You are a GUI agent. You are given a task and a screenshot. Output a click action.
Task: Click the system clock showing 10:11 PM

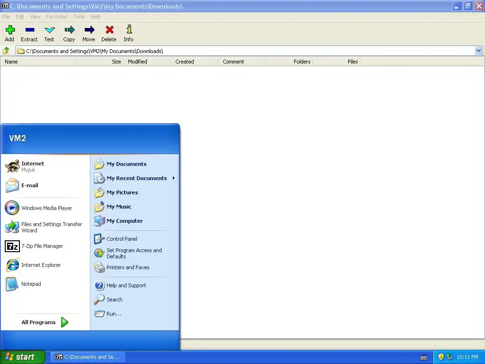467,357
